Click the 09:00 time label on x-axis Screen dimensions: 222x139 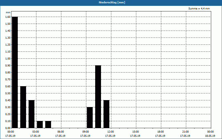86,132
